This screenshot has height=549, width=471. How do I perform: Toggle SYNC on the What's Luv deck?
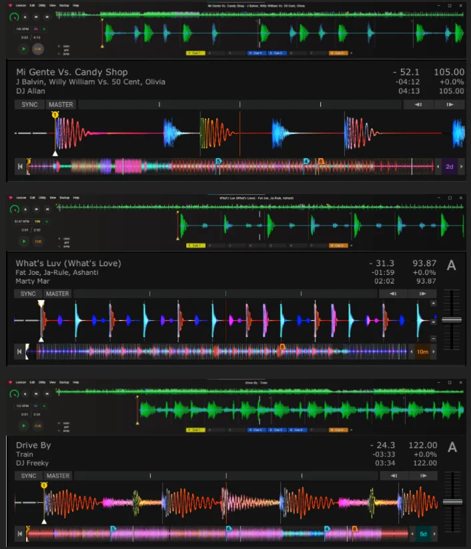28,294
